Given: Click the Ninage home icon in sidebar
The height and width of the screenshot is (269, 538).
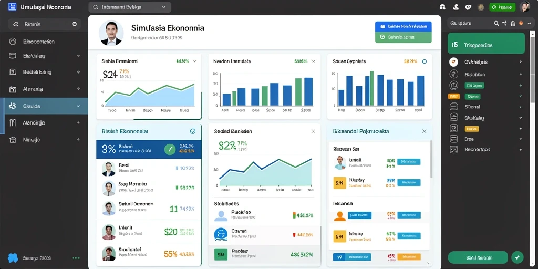Looking at the screenshot, I should click(13, 140).
